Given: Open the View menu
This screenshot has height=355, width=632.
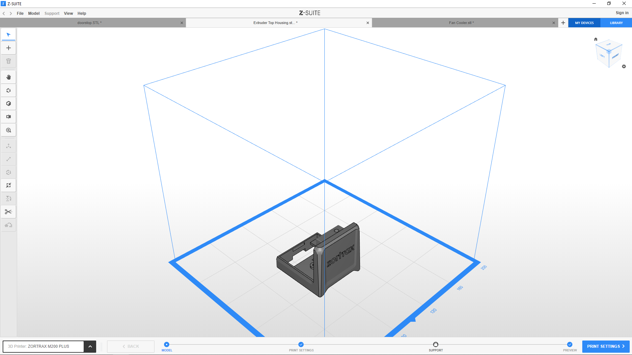Looking at the screenshot, I should click(68, 13).
